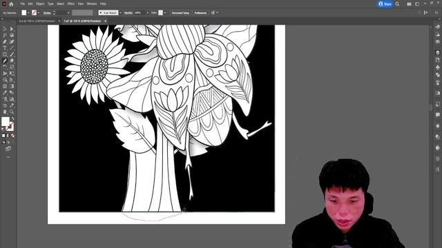This screenshot has width=442, height=248.
Task: Switch to Draw Normal mode
Action: [3, 142]
